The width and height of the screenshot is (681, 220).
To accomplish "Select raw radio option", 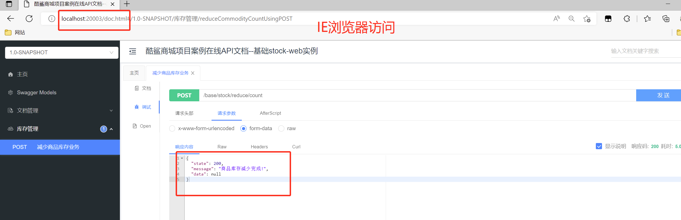I will coord(281,128).
